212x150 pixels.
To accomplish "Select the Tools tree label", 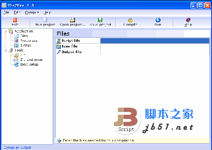I will coord(19,50).
